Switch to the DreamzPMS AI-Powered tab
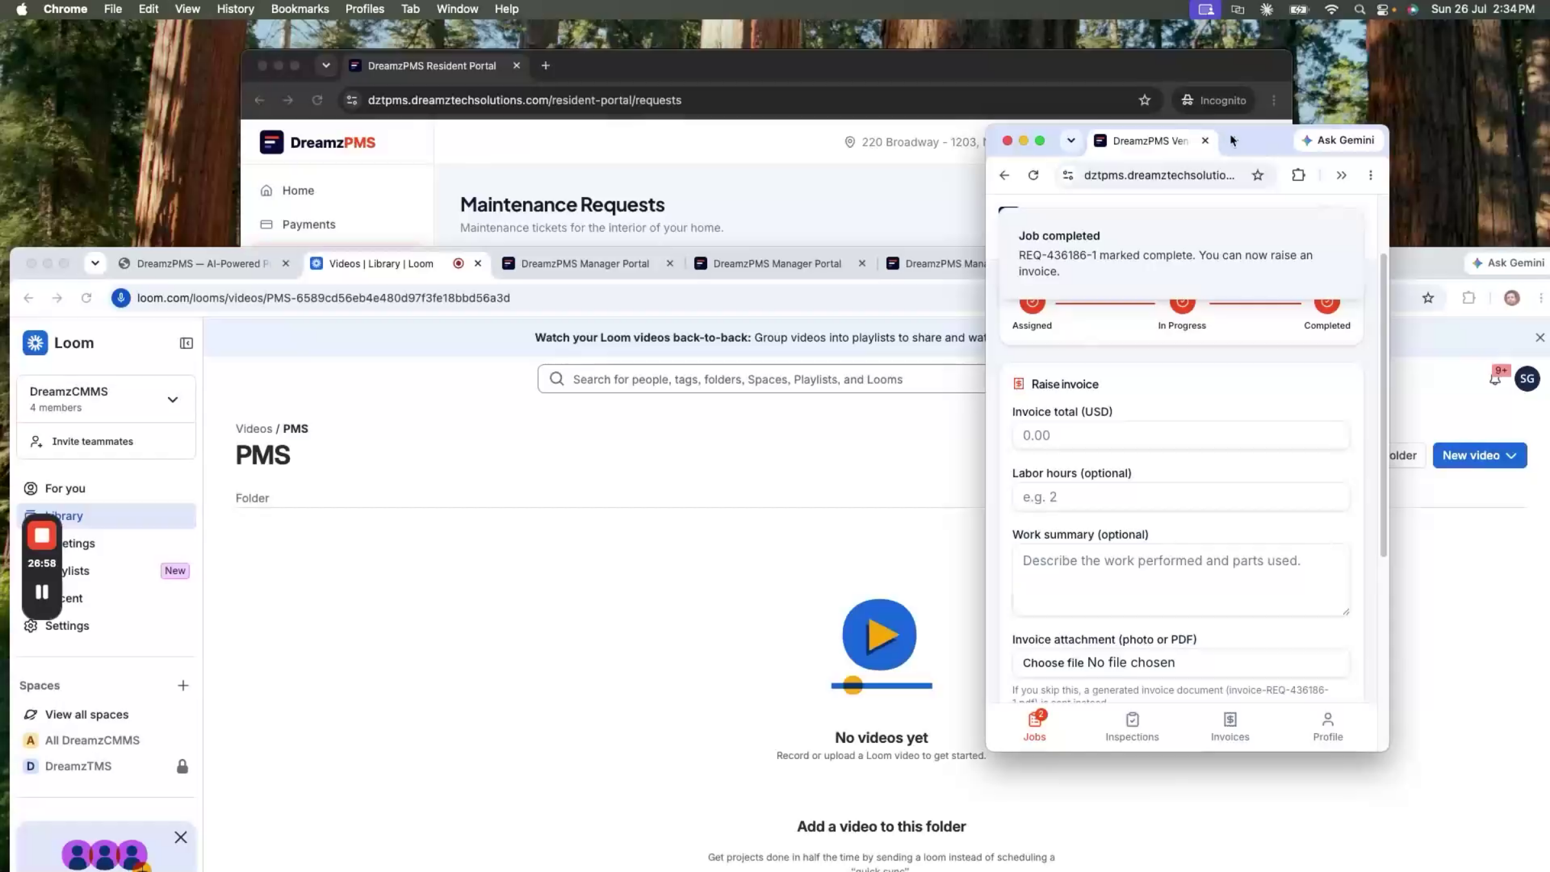Image resolution: width=1550 pixels, height=872 pixels. click(x=203, y=264)
